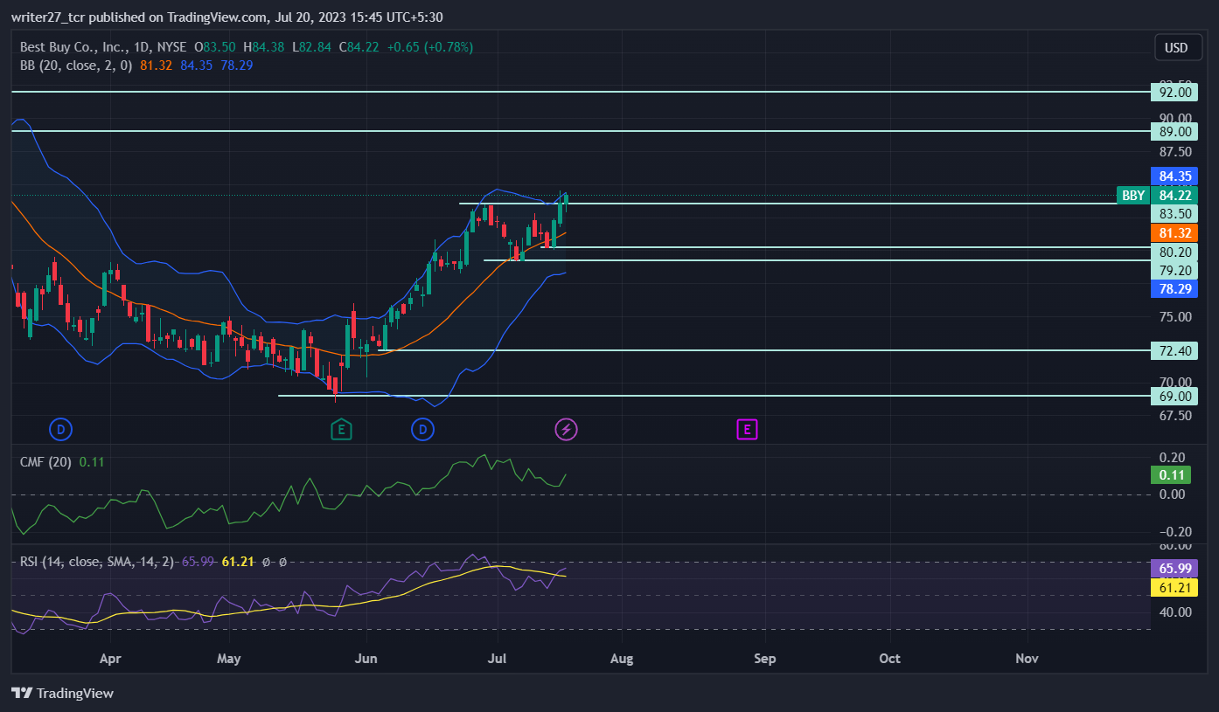Viewport: 1219px width, 712px height.
Task: Click the 0.20 CMF axis value
Action: 1173,457
